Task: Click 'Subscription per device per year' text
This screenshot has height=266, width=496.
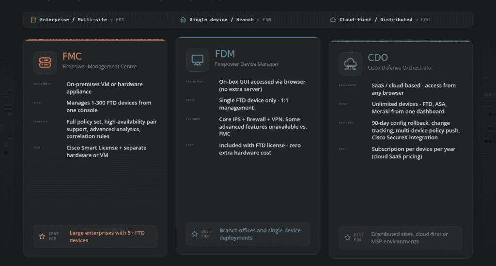Action: click(414, 149)
